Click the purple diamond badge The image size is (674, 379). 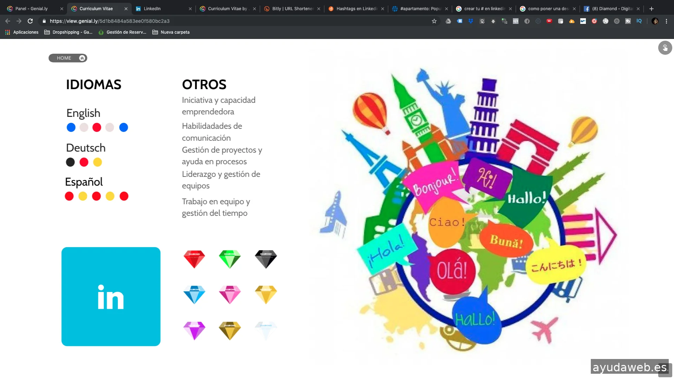(x=194, y=330)
